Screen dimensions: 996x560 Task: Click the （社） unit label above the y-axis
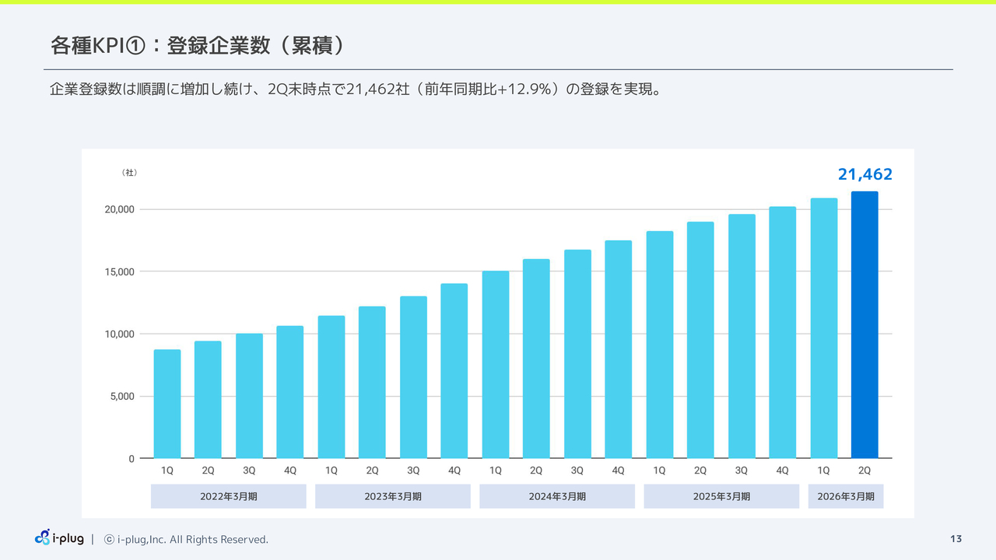pyautogui.click(x=129, y=173)
